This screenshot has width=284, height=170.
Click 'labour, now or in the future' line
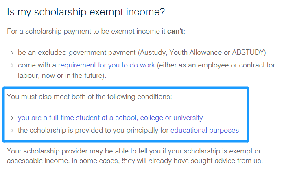point(62,75)
